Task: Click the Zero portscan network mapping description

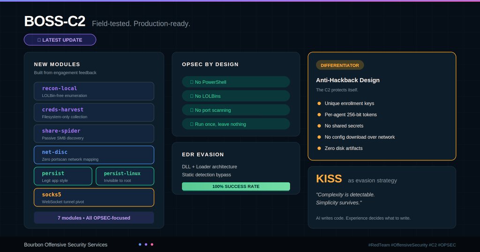Action: coord(70,160)
